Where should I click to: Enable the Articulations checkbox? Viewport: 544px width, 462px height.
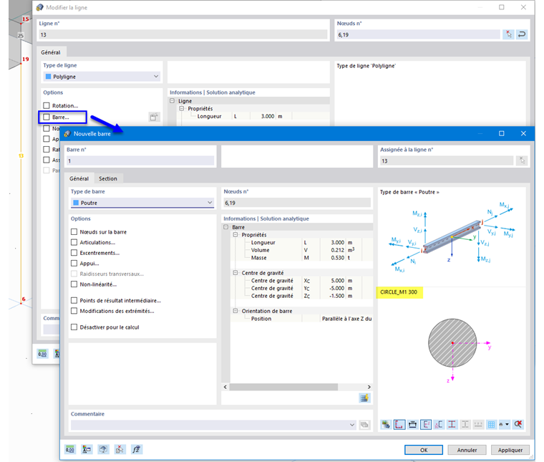[x=74, y=242]
